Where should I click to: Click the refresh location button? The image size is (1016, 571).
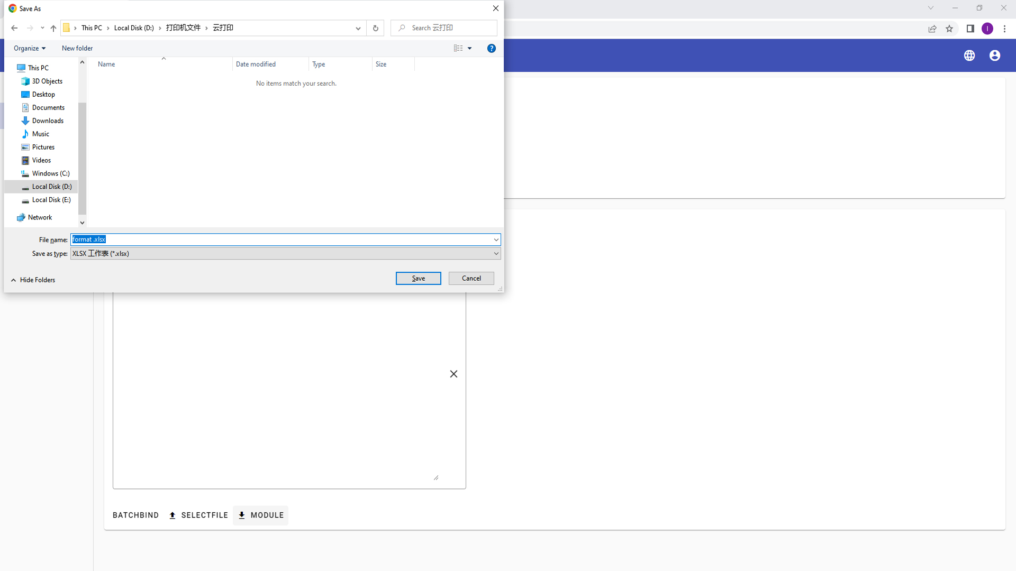[x=376, y=28]
